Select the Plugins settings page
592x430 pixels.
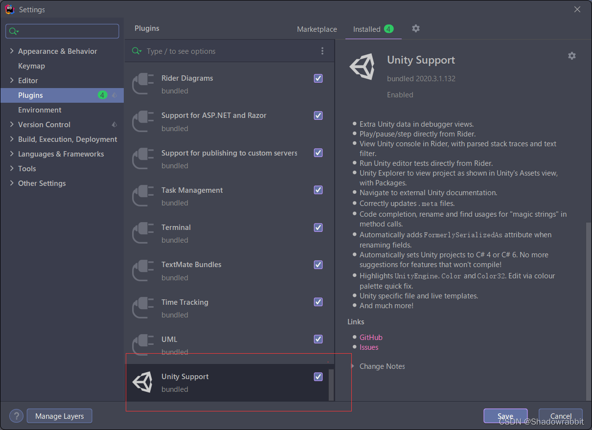point(62,95)
